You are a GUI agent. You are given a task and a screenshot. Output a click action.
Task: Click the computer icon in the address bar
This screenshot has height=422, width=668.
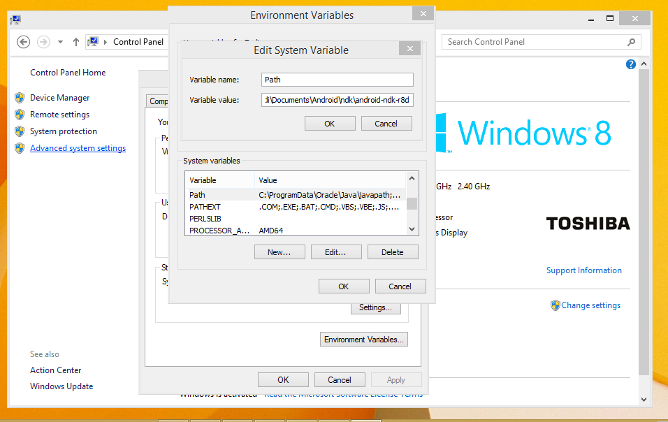point(93,42)
